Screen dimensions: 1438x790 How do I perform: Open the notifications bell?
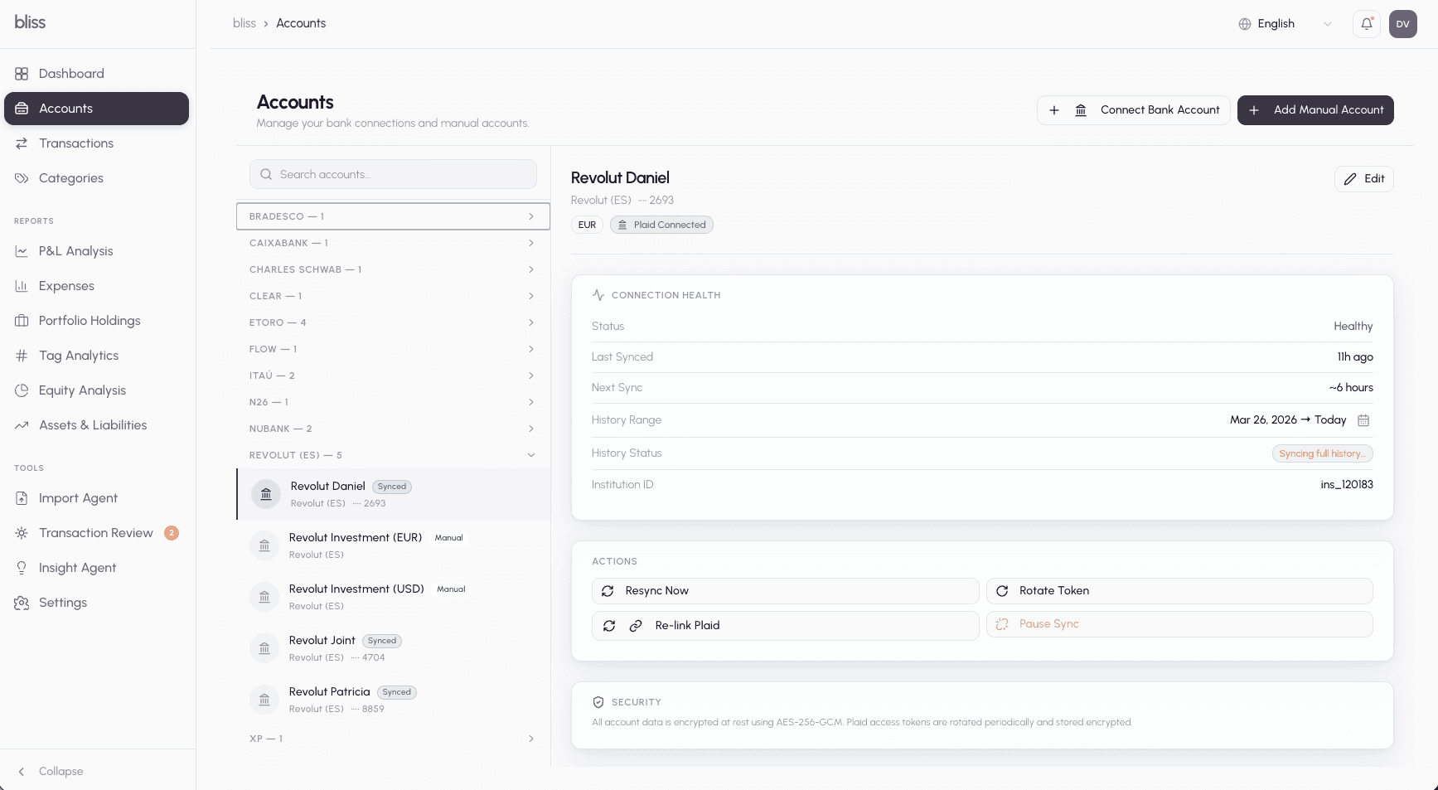pyautogui.click(x=1366, y=23)
